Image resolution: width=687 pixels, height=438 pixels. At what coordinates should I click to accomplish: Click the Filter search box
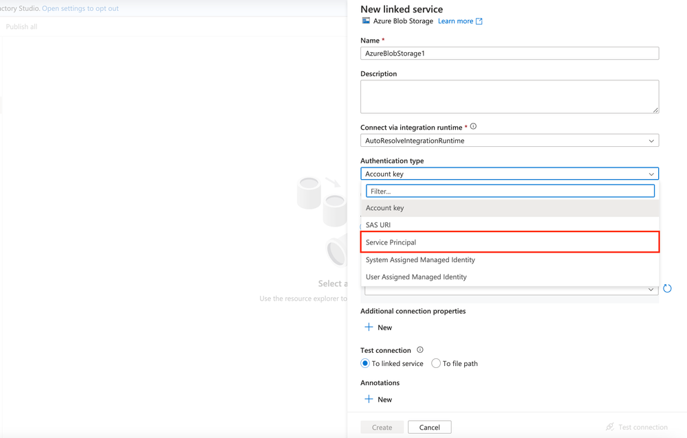pos(510,191)
